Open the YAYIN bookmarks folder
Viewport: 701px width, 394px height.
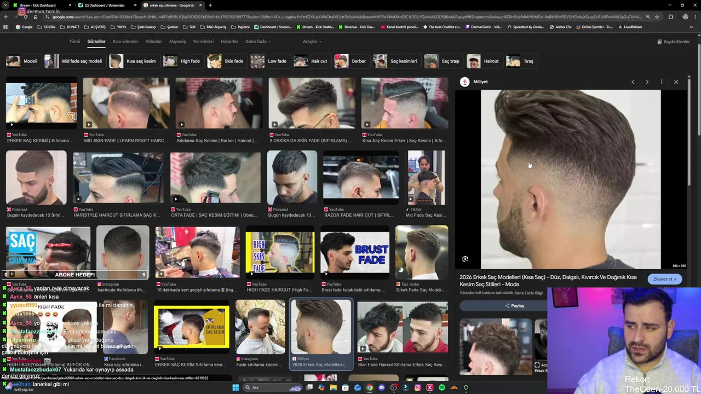[x=118, y=27]
